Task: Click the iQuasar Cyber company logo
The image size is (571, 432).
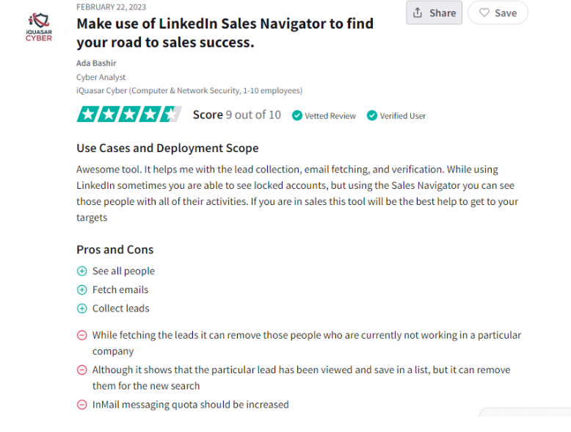Action: pyautogui.click(x=39, y=27)
